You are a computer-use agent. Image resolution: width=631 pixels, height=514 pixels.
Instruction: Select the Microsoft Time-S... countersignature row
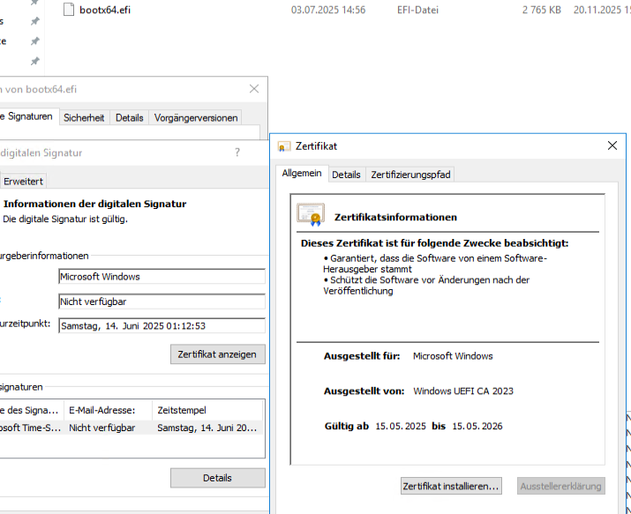131,428
